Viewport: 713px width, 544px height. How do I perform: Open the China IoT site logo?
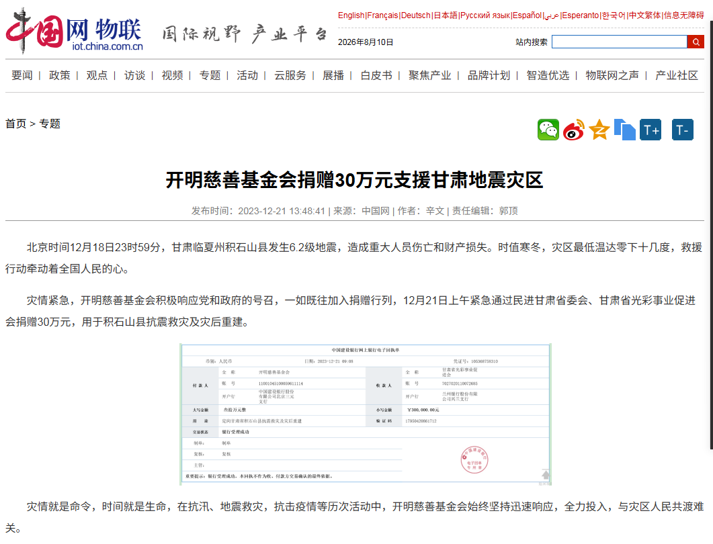75,32
